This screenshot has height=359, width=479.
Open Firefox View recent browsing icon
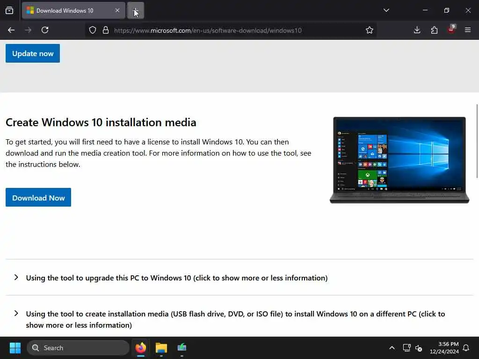pyautogui.click(x=9, y=10)
